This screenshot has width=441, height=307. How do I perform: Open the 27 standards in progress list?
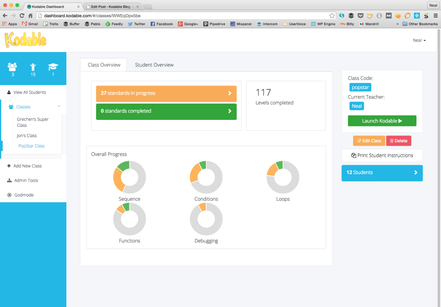pyautogui.click(x=166, y=93)
